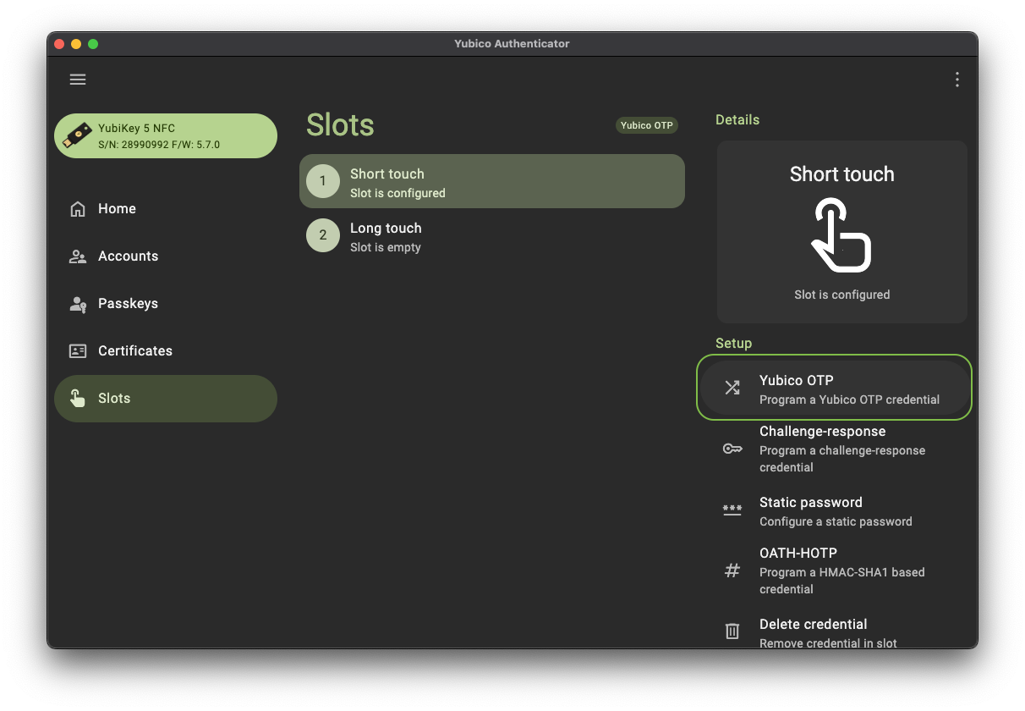Program a challenge-response credential
Screen dimensions: 1025x711
pyautogui.click(x=835, y=449)
